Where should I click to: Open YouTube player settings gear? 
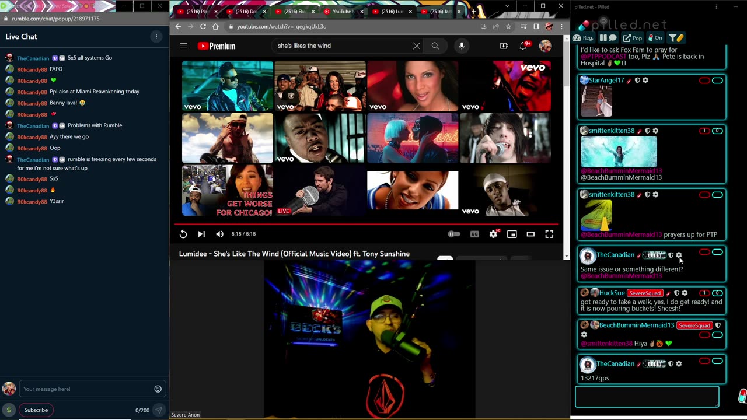[x=493, y=234]
